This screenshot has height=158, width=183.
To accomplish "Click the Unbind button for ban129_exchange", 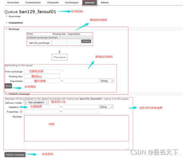I will (86, 41).
